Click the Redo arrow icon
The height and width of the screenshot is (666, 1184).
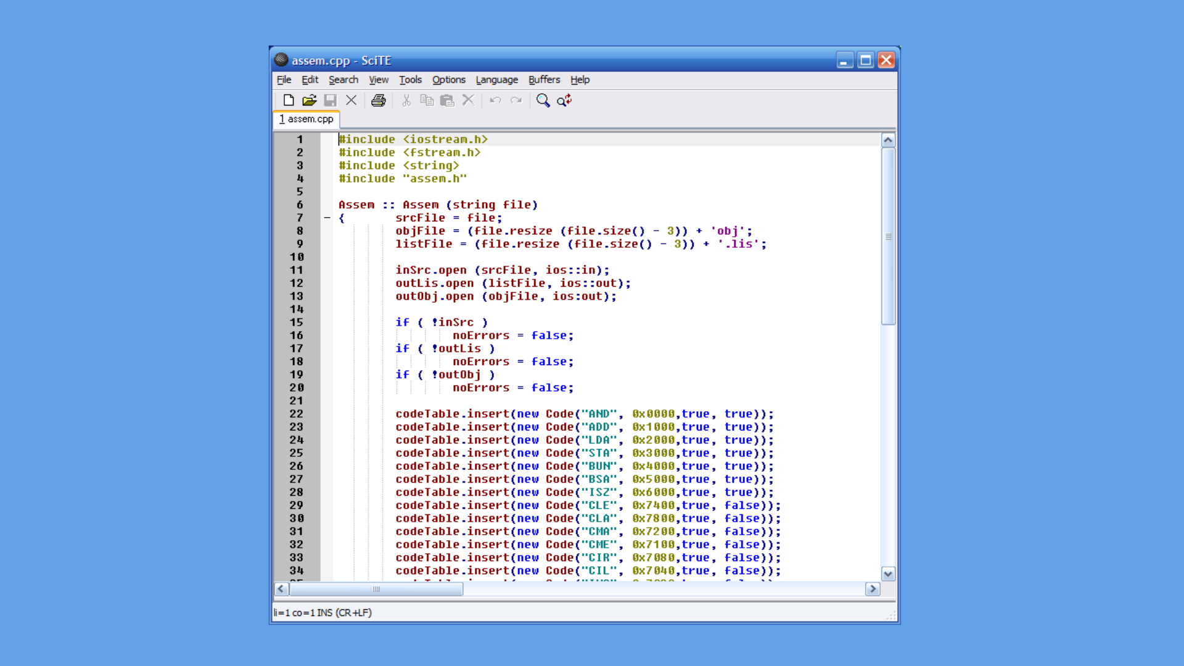click(x=516, y=100)
